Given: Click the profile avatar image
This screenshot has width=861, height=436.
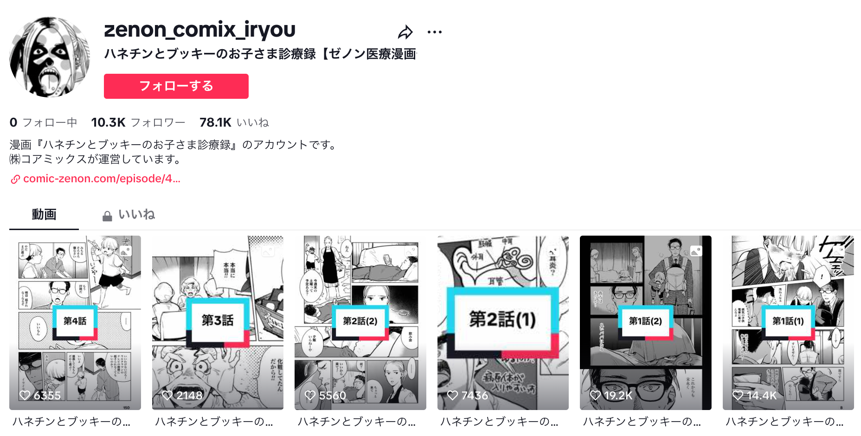Looking at the screenshot, I should click(x=49, y=57).
